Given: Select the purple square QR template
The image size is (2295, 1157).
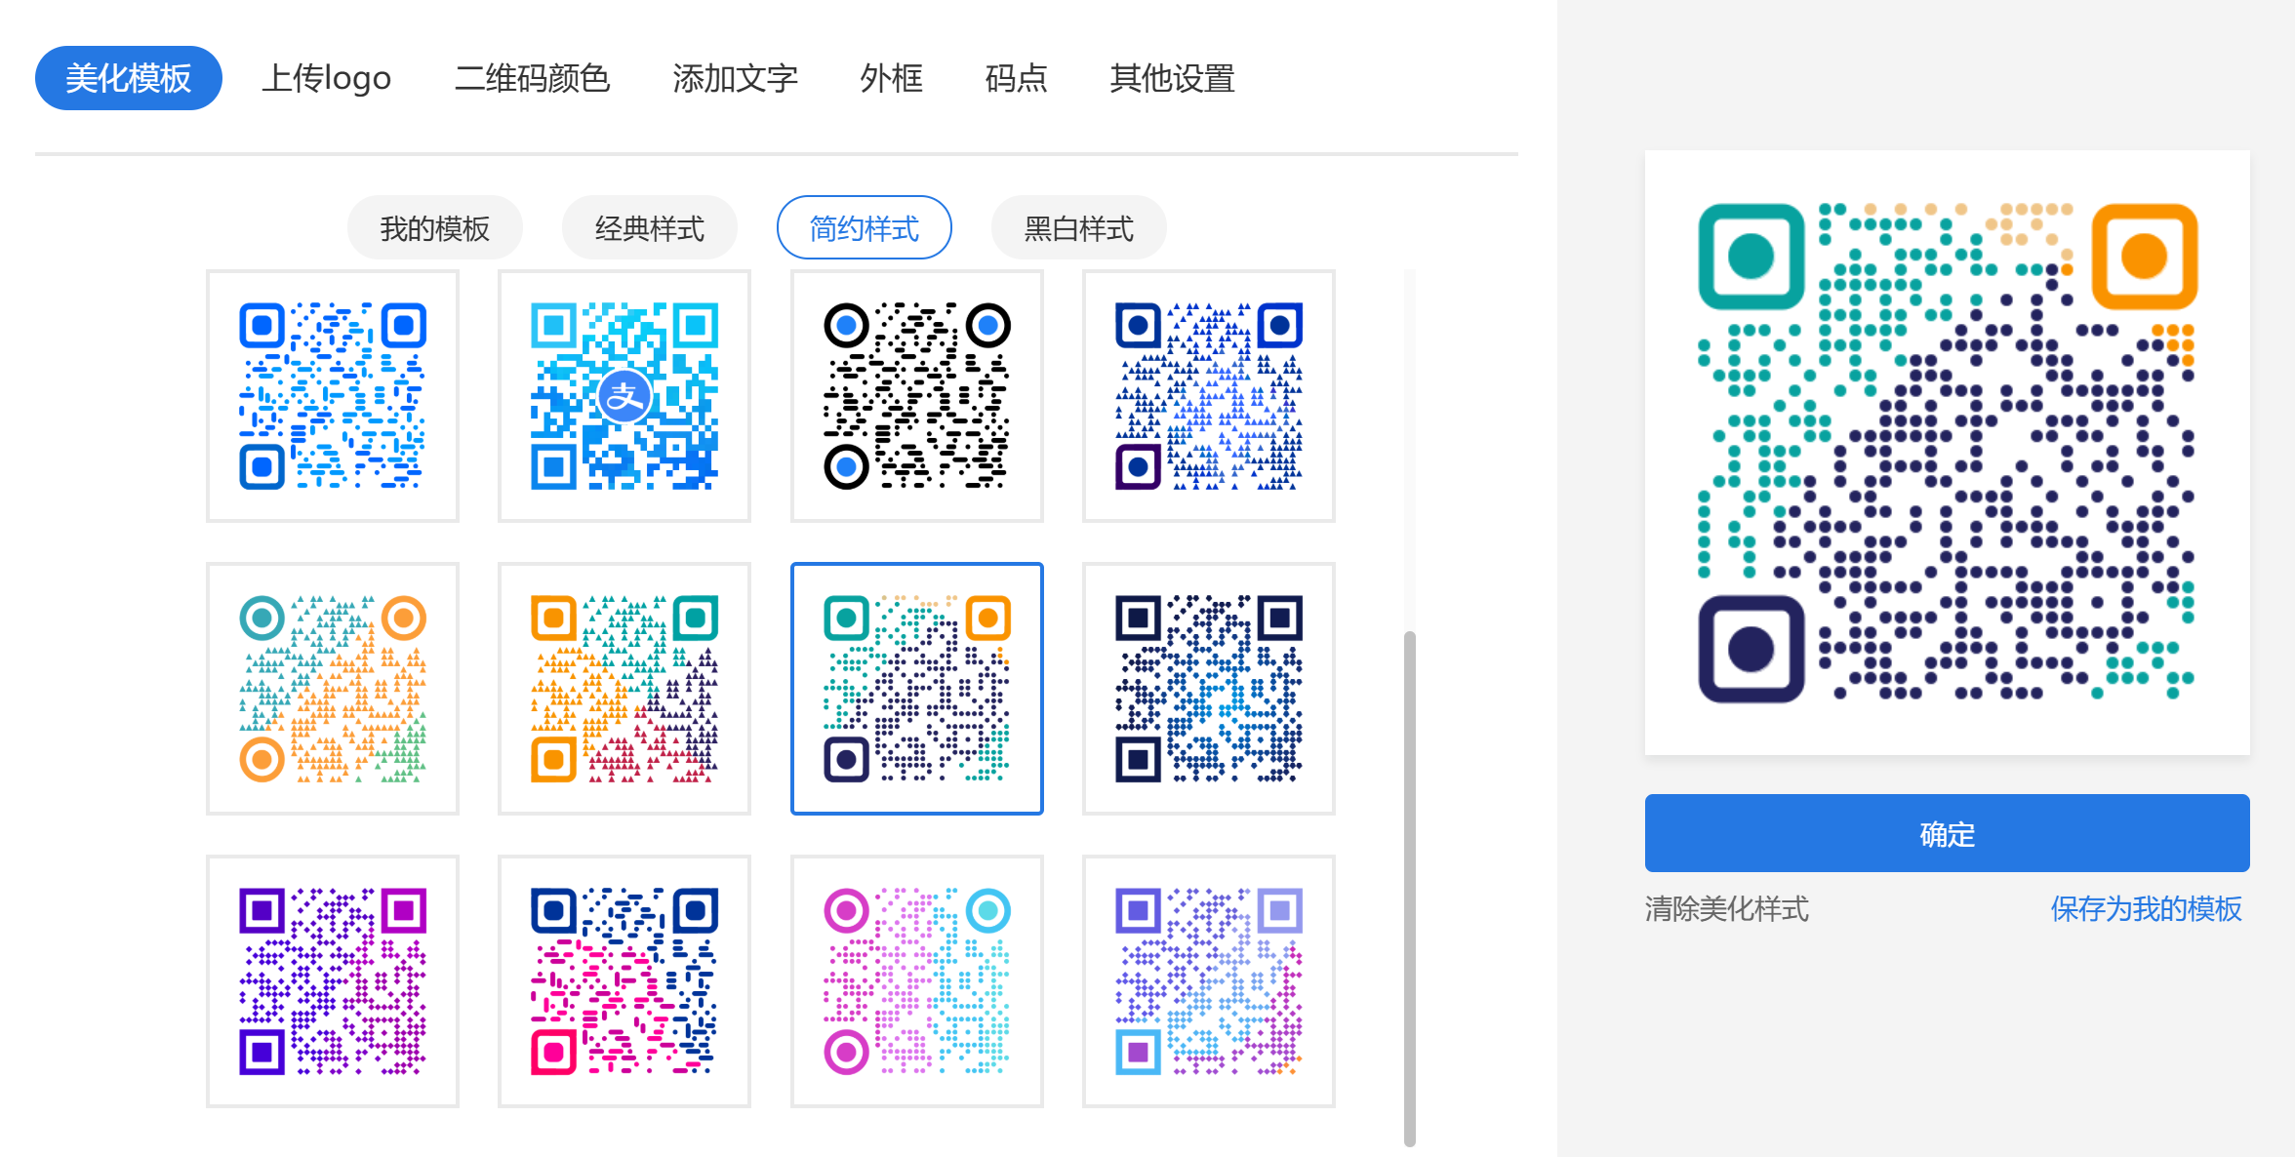Looking at the screenshot, I should click(332, 981).
